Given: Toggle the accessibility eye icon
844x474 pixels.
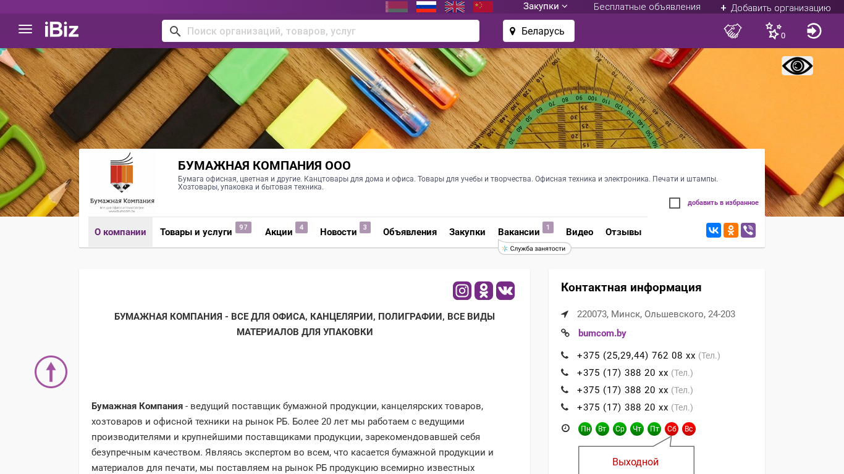Looking at the screenshot, I should click(x=797, y=66).
